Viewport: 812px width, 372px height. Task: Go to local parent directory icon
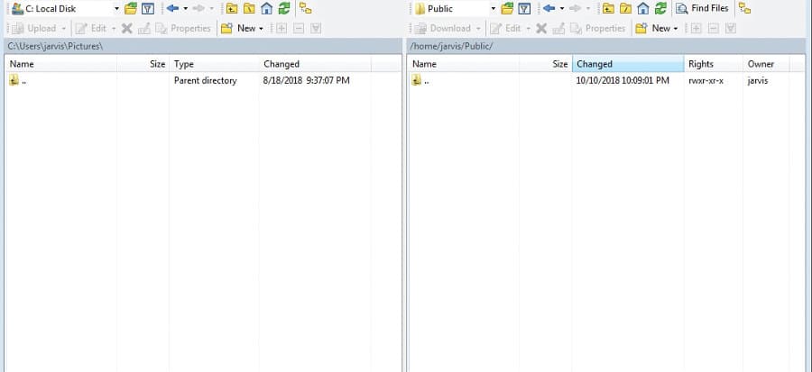point(232,8)
